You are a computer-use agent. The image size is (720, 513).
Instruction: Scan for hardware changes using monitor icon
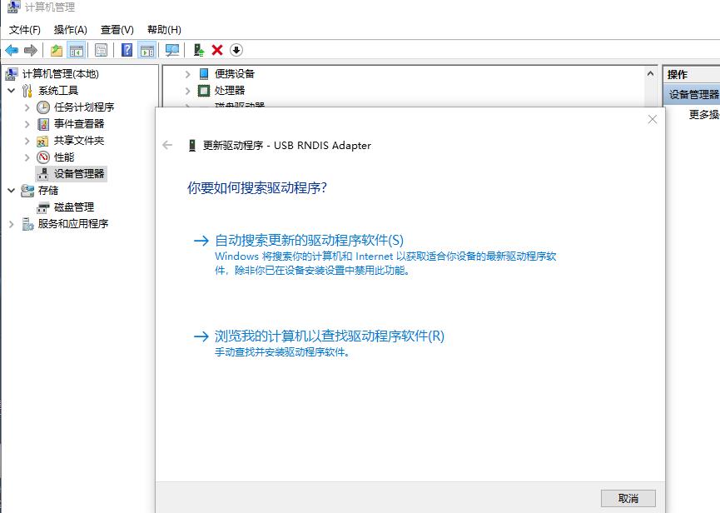[172, 50]
